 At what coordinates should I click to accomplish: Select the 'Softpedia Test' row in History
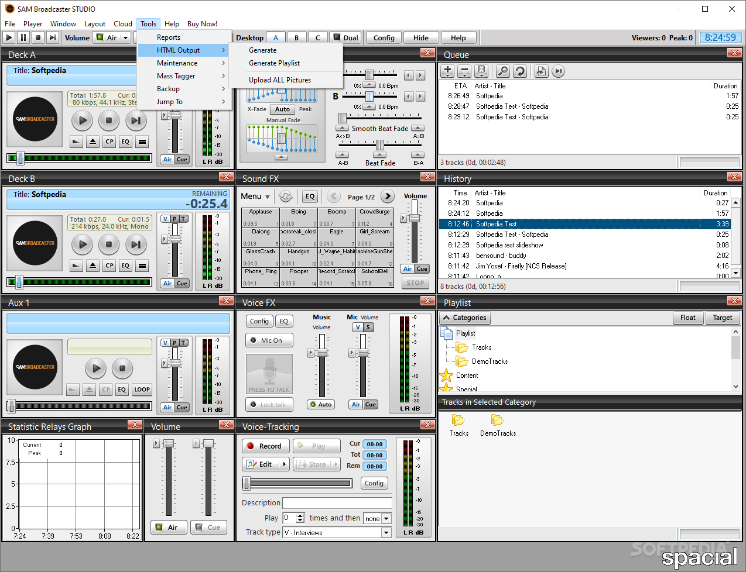pos(584,224)
